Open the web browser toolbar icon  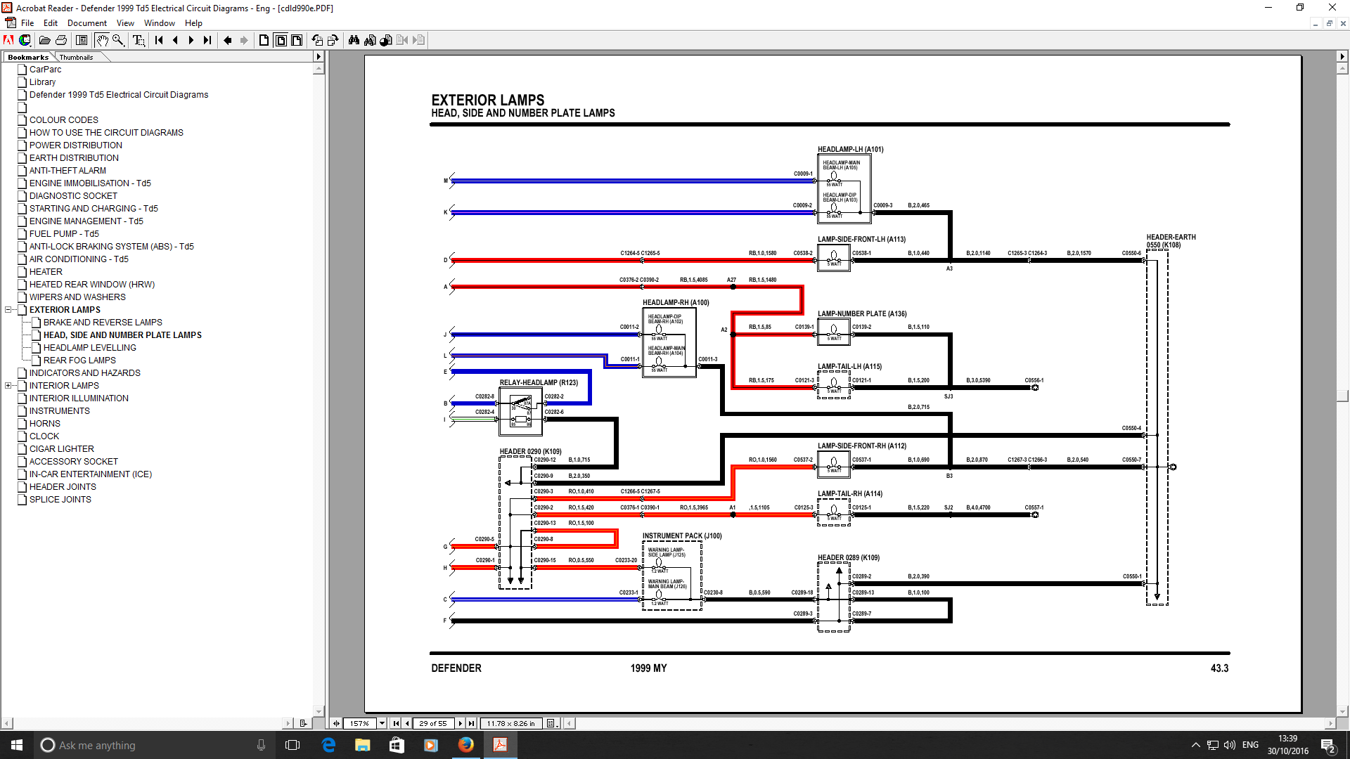point(25,40)
